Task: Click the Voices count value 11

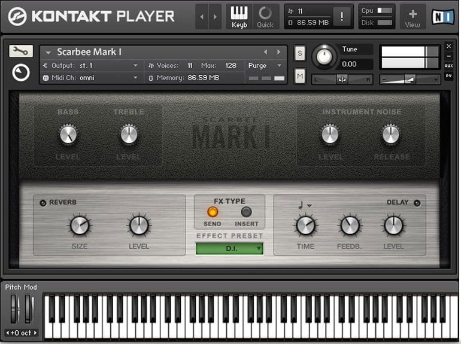Action: [190, 66]
